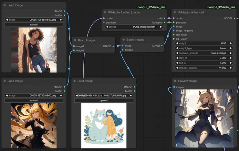Viewport: 239px width, 151px height.
Task: Click the model output port on IPAdapter Unified Loader
Action: (x=164, y=18)
